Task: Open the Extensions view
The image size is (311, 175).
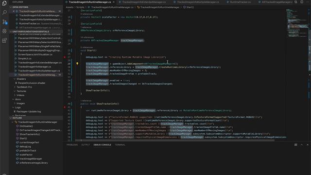Action: 4,40
